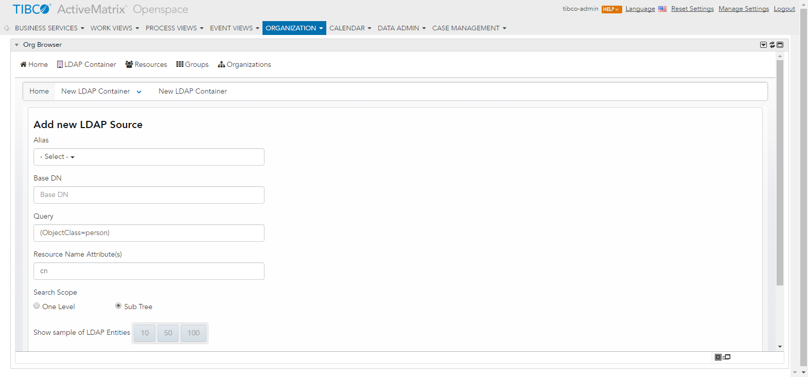Viewport: 808px width, 377px height.
Task: Open the Process Views menu
Action: point(174,28)
